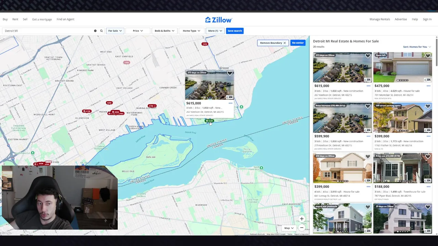The height and width of the screenshot is (246, 438).
Task: Open more options for 1742 Fischer St listing
Action: 428,136
